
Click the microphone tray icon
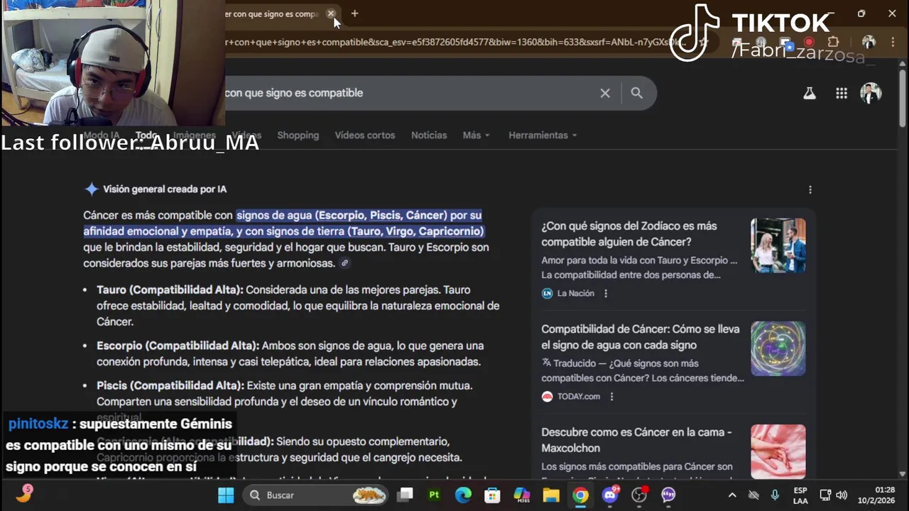tap(775, 495)
